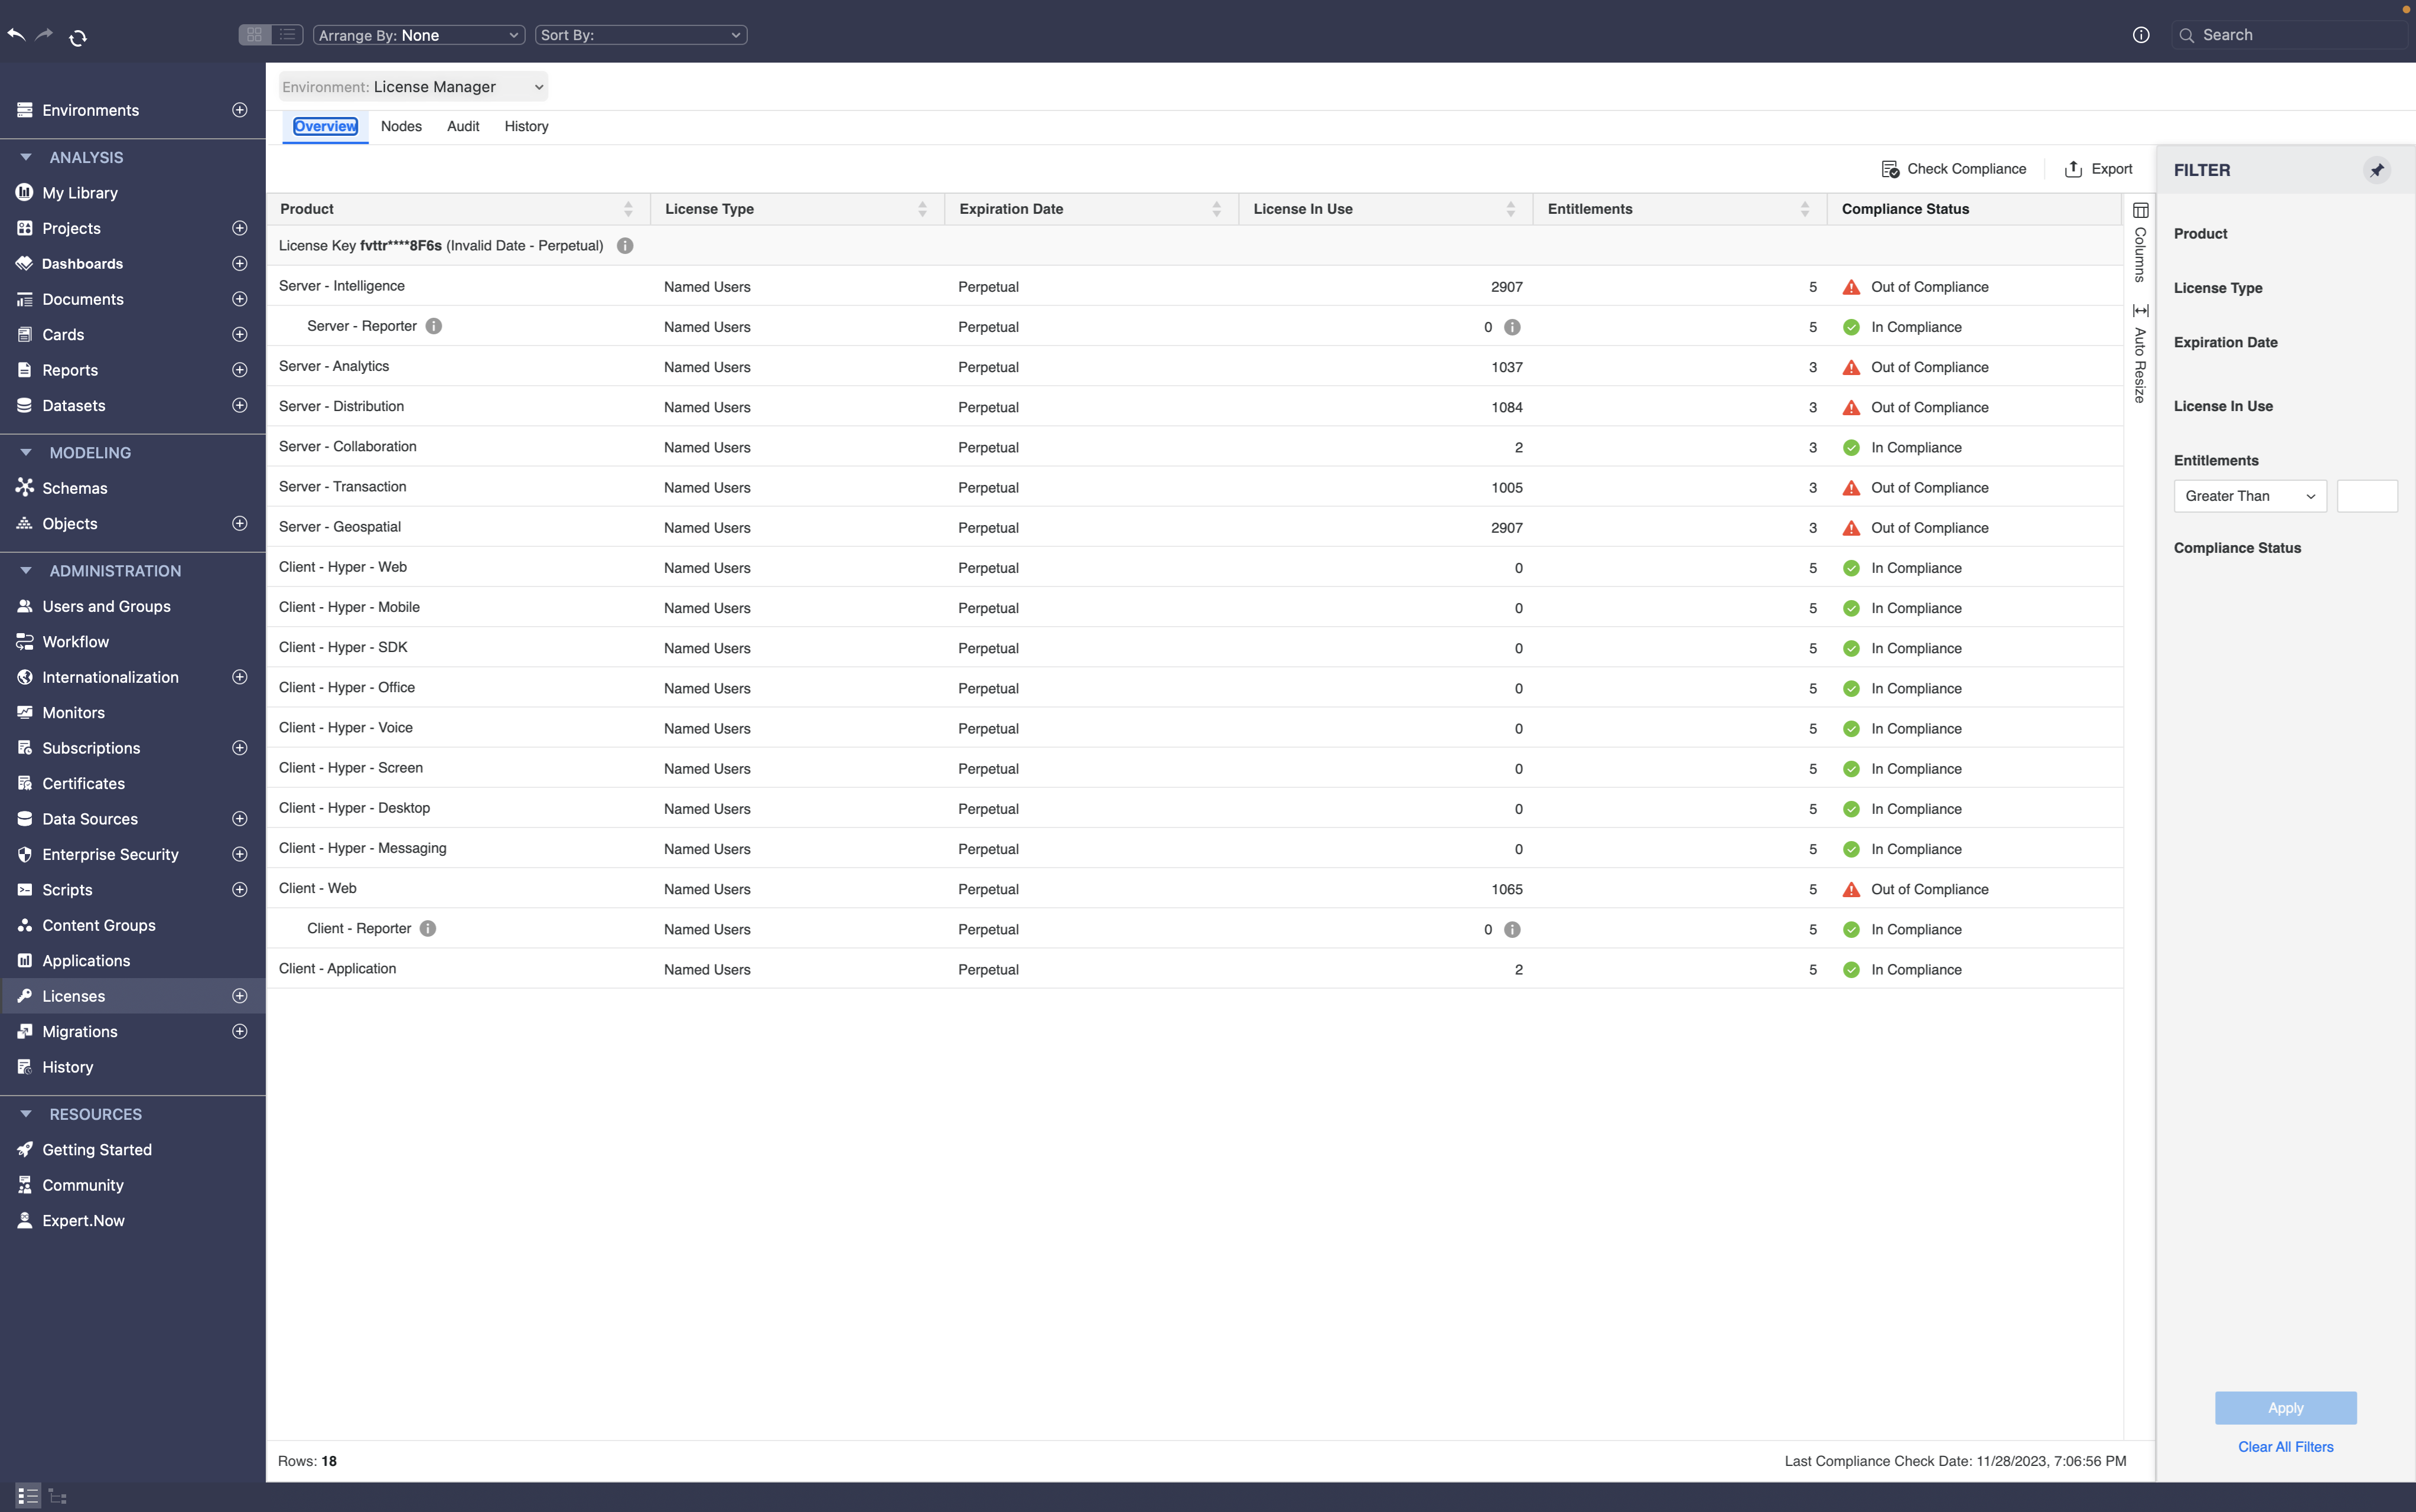Switch to the Nodes tab
Screen dimensions: 2416x1512
point(401,126)
